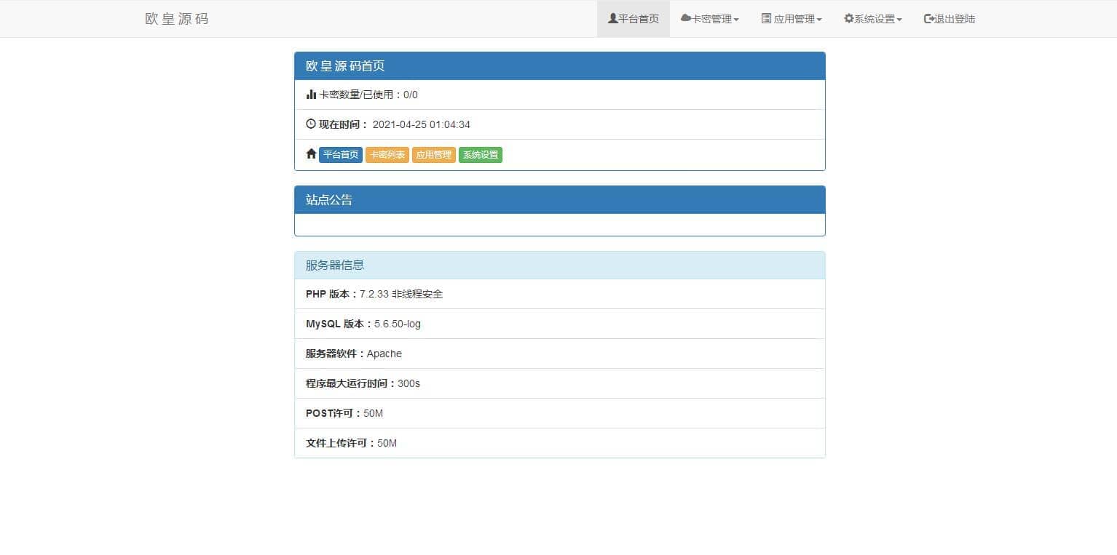The width and height of the screenshot is (1117, 555).
Task: Click the blue 平台首页 button
Action: (341, 155)
